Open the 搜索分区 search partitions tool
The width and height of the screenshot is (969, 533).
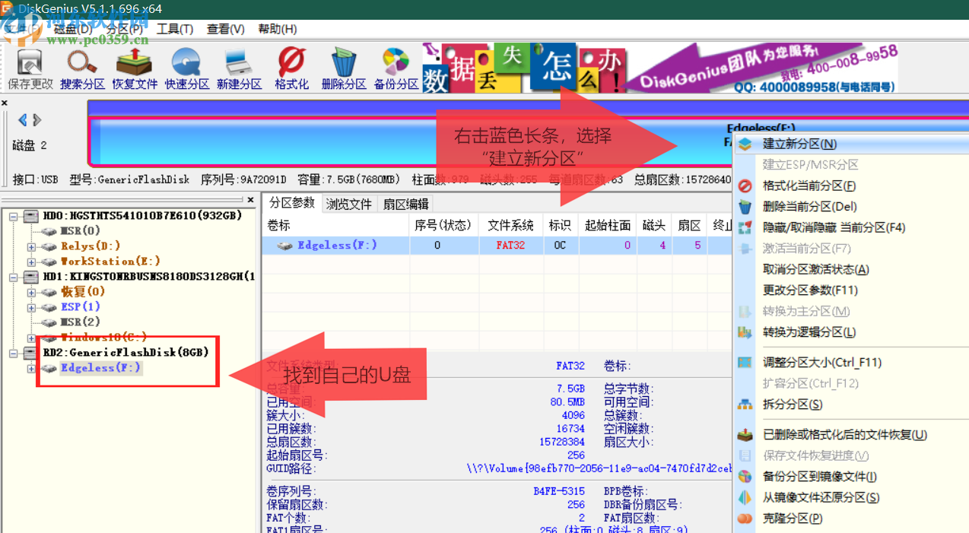click(82, 68)
